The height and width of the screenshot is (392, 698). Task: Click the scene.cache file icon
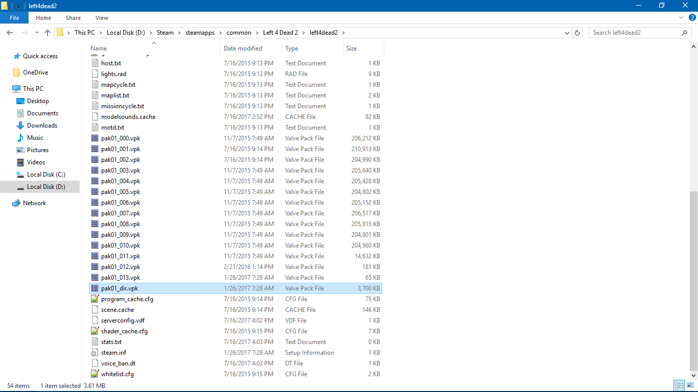tap(95, 310)
